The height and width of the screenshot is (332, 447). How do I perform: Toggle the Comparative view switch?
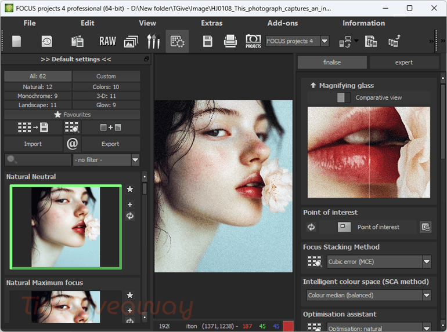click(344, 97)
